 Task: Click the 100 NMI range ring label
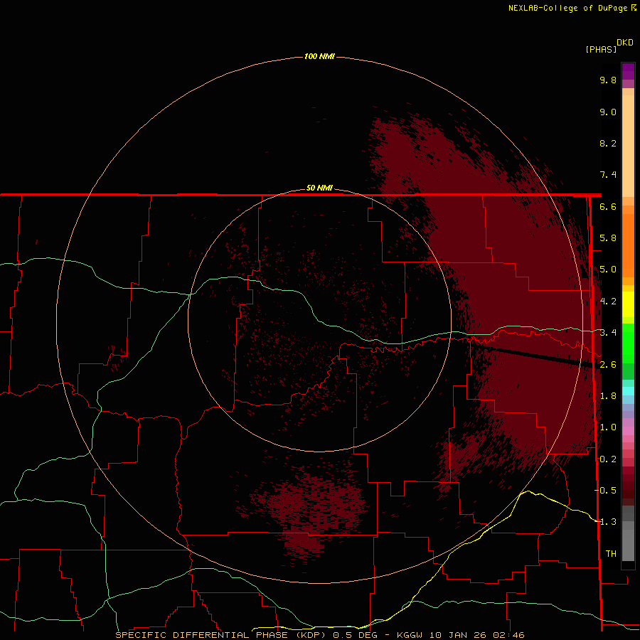click(319, 56)
